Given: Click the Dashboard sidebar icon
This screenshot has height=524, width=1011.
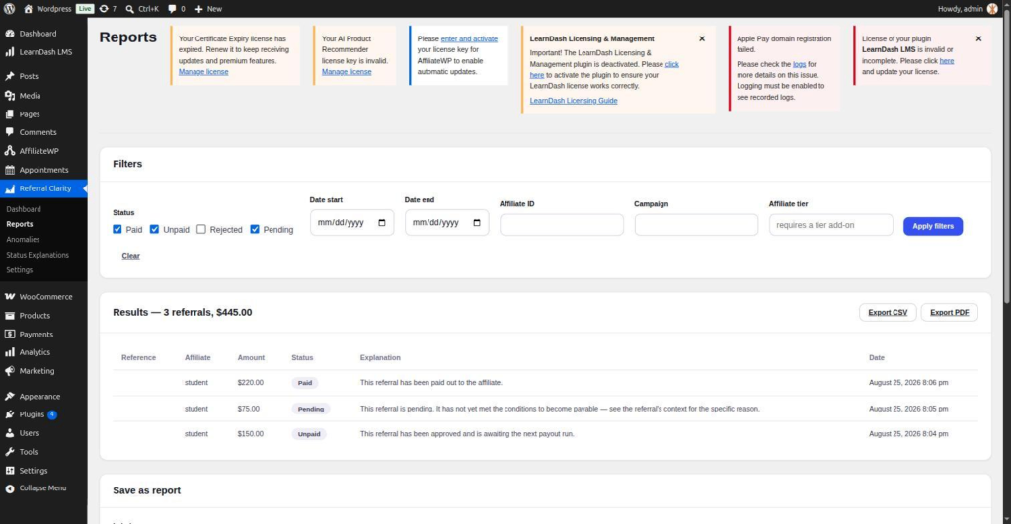Looking at the screenshot, I should click(x=10, y=33).
